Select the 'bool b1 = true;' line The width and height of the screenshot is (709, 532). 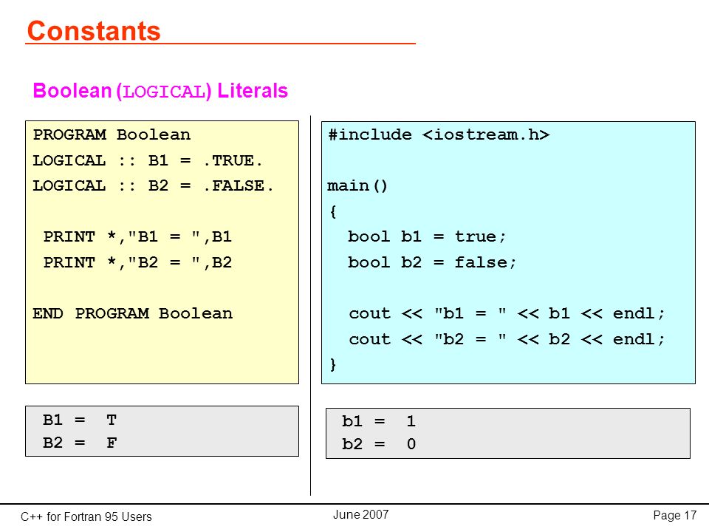pos(426,236)
